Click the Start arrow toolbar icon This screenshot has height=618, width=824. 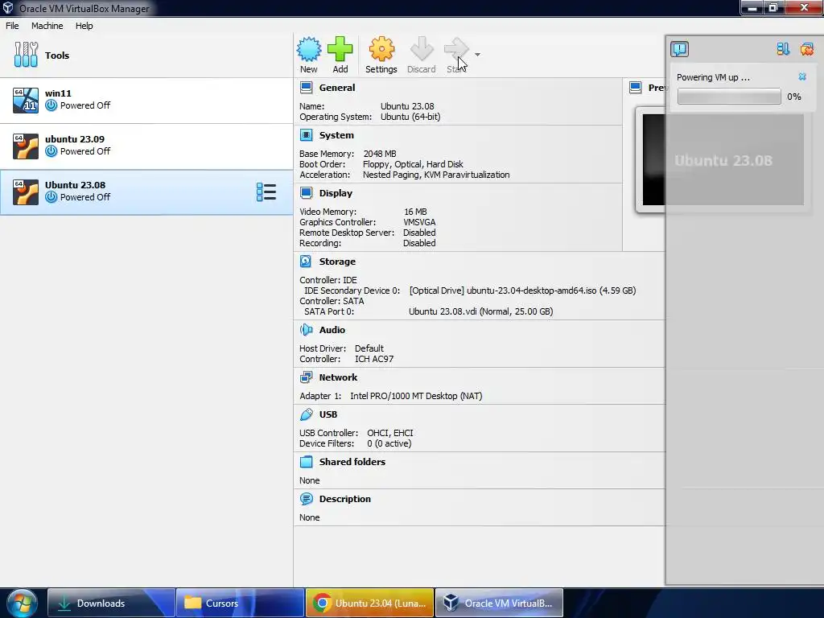[455, 49]
